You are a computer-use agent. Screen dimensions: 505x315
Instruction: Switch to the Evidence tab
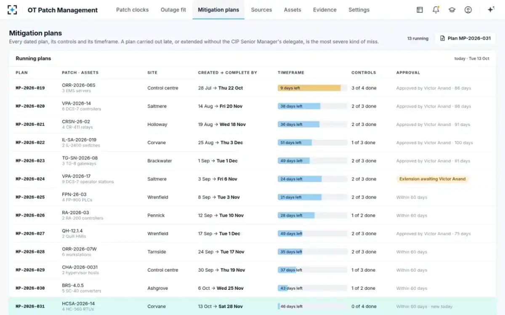tap(325, 10)
